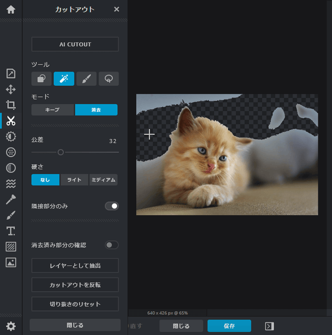Click カットアウトを反転 button
This screenshot has height=335, width=332.
click(75, 285)
